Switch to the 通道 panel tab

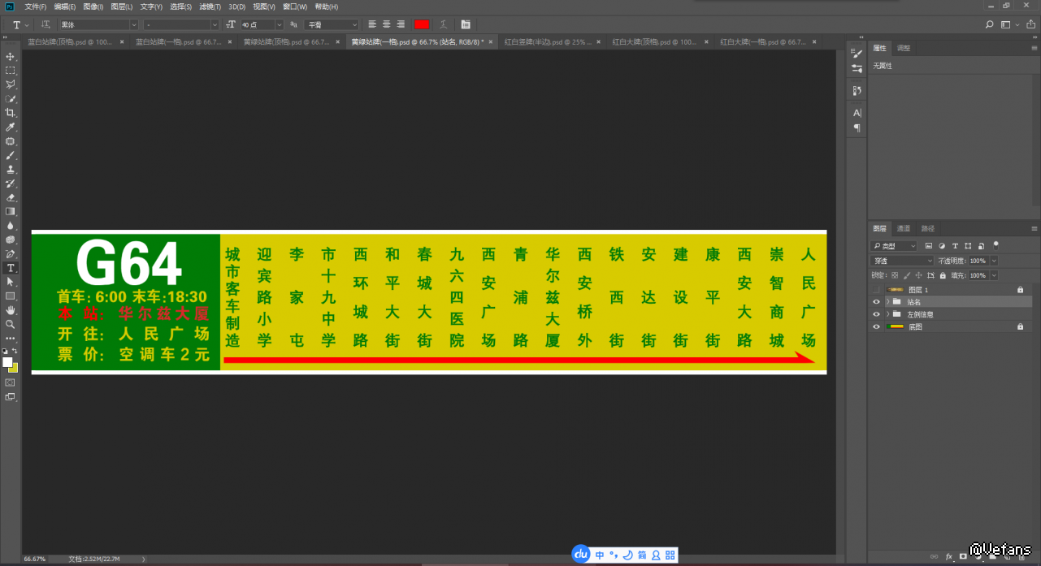904,228
